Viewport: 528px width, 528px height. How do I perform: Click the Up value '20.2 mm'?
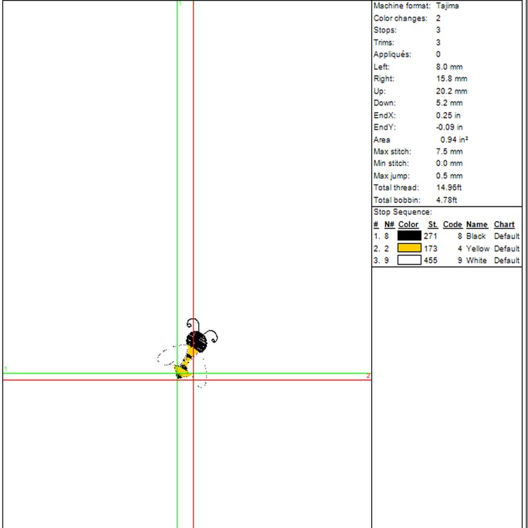point(452,91)
